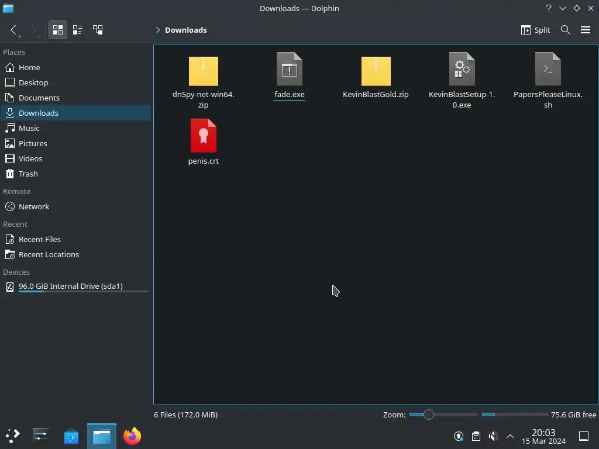Click the zoom slider handle
This screenshot has width=599, height=449.
[x=429, y=415]
